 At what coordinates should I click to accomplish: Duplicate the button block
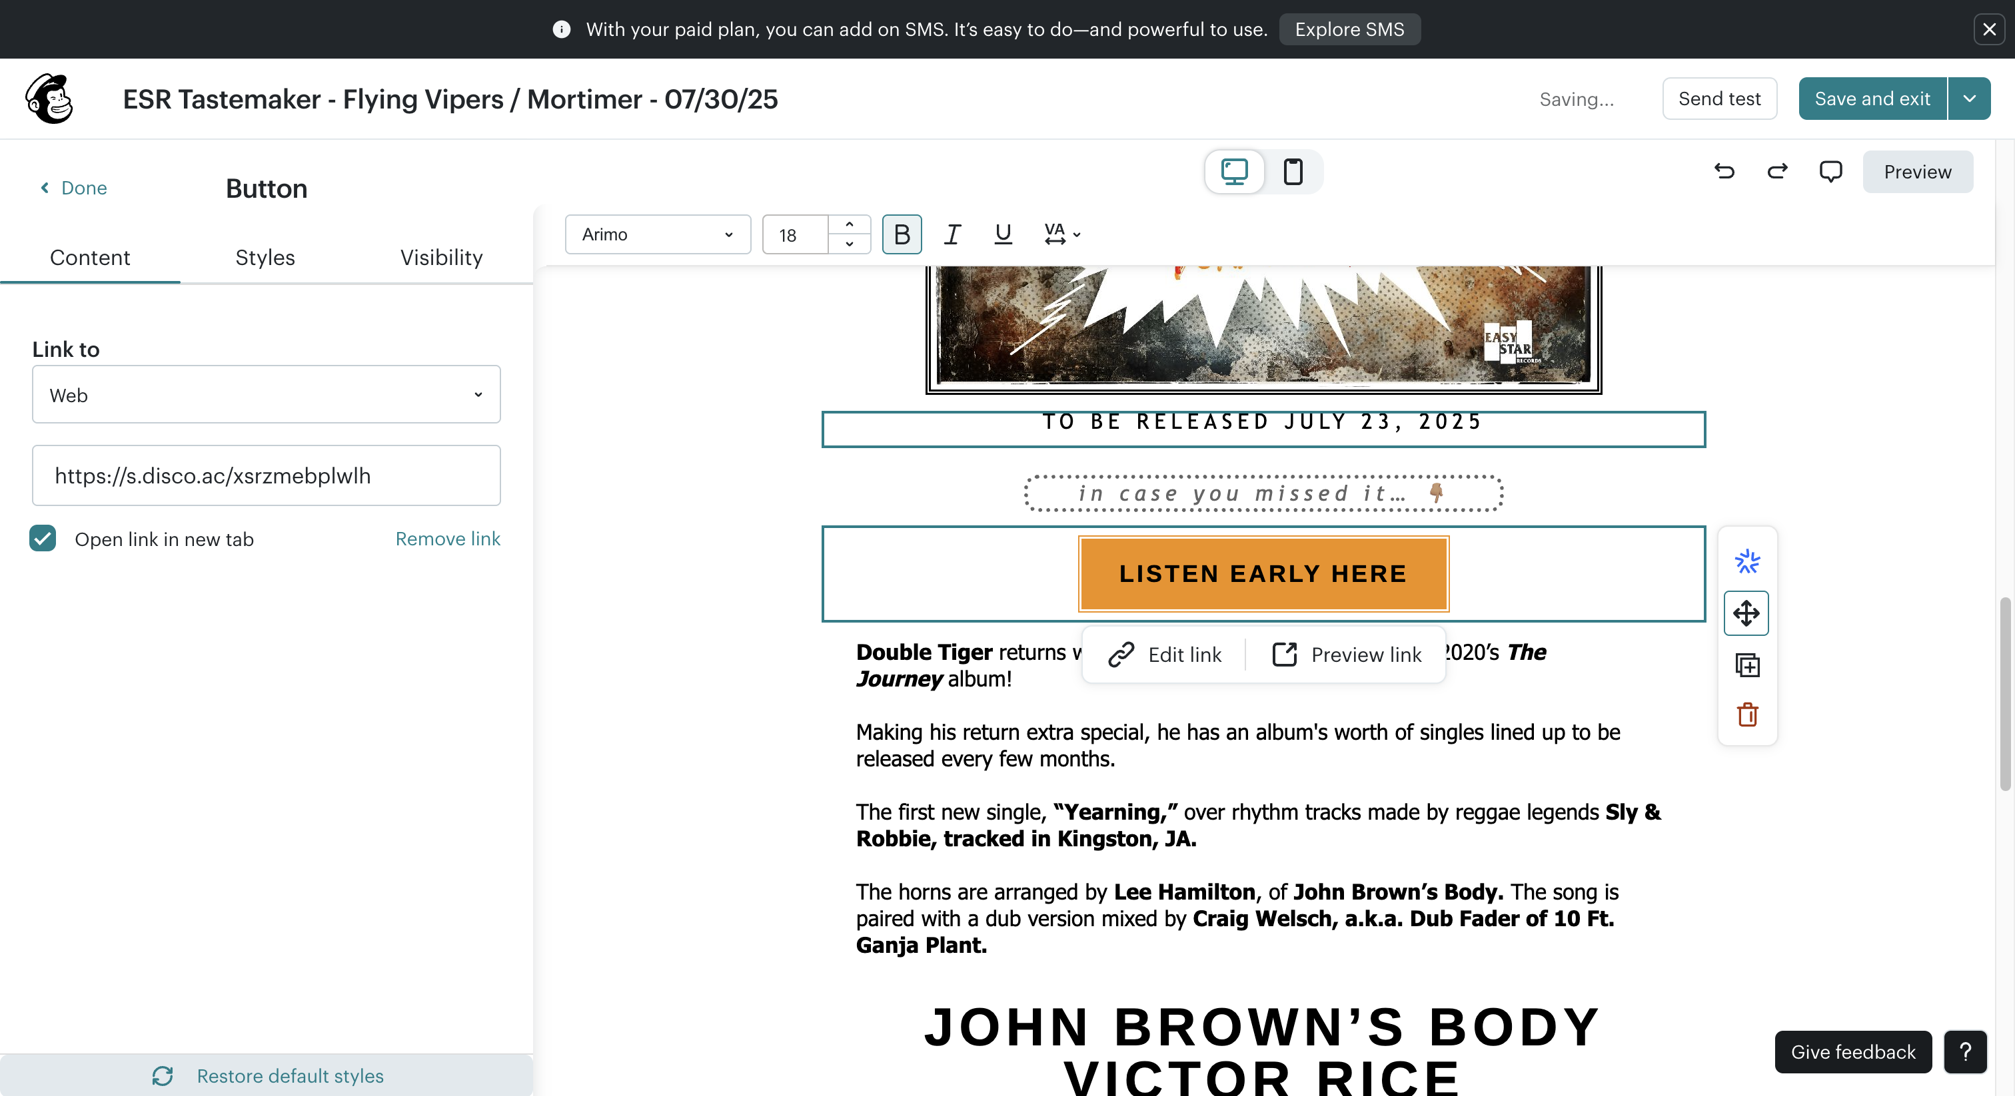pyautogui.click(x=1746, y=665)
